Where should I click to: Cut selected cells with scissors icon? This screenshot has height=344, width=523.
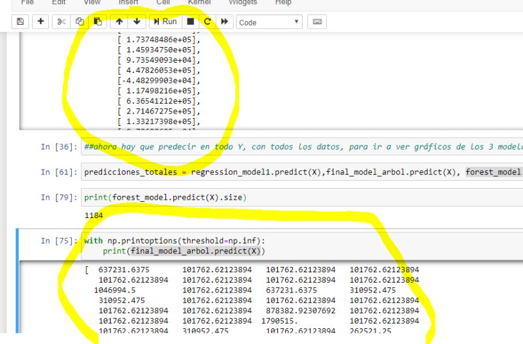pyautogui.click(x=61, y=22)
